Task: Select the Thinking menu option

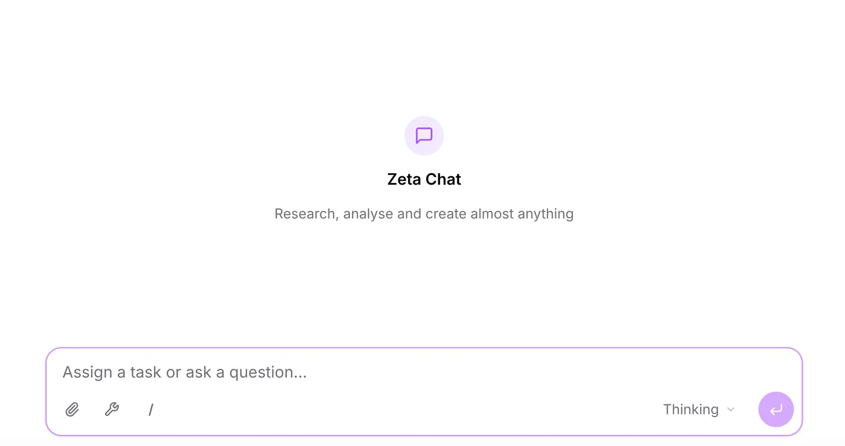Action: click(690, 409)
